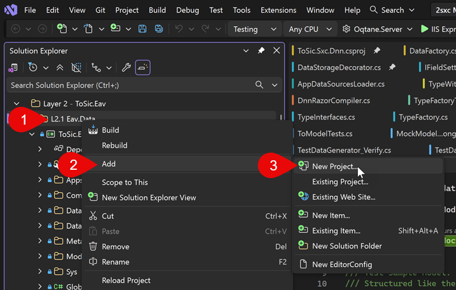456x290 pixels.
Task: Open the File menu
Action: (x=30, y=10)
